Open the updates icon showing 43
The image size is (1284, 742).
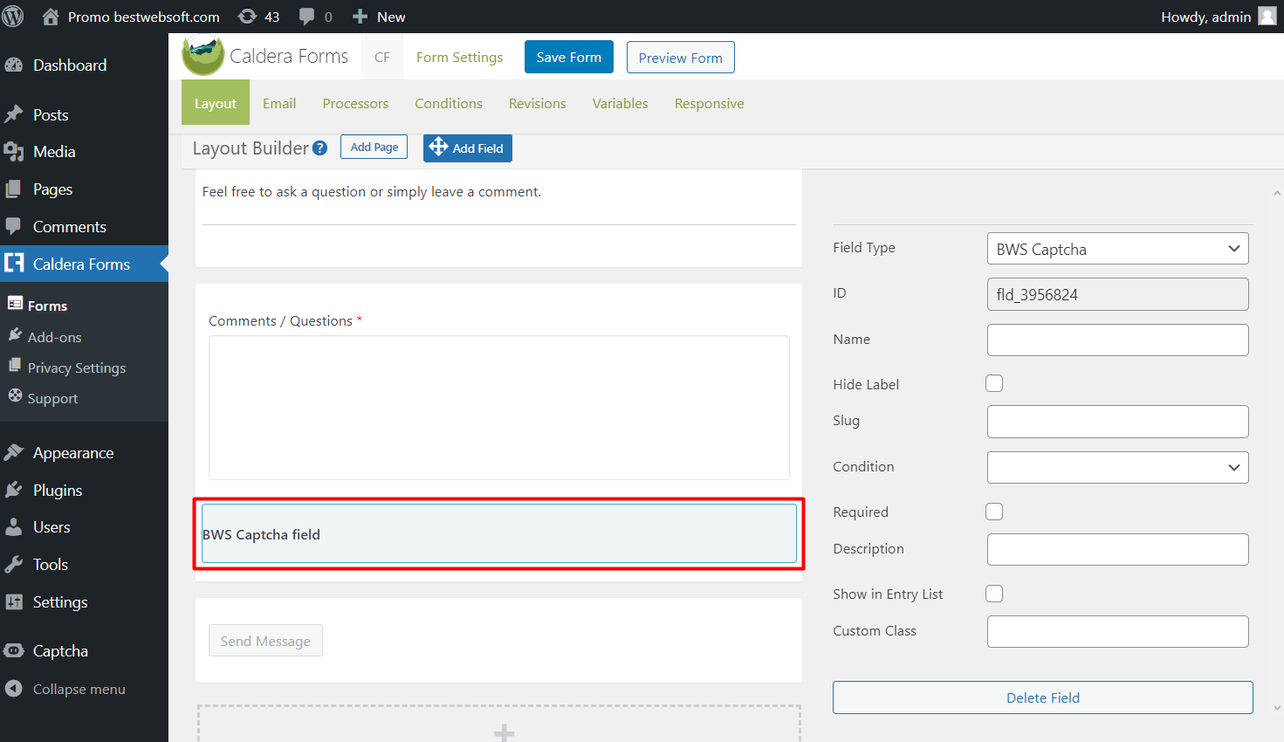pos(248,17)
